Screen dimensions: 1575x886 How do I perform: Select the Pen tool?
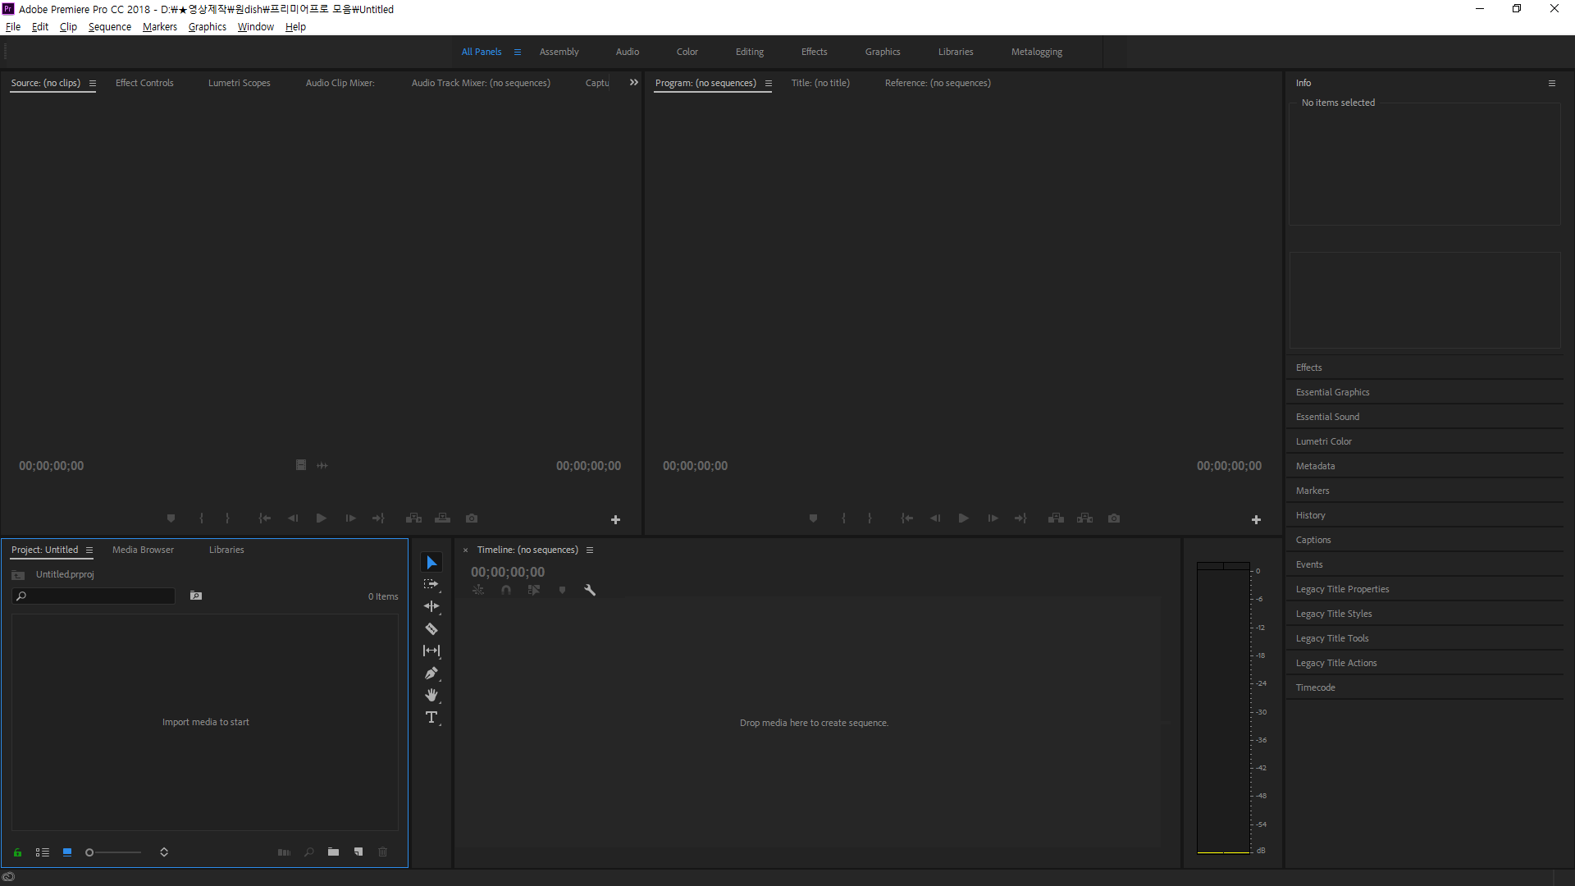[x=431, y=674]
